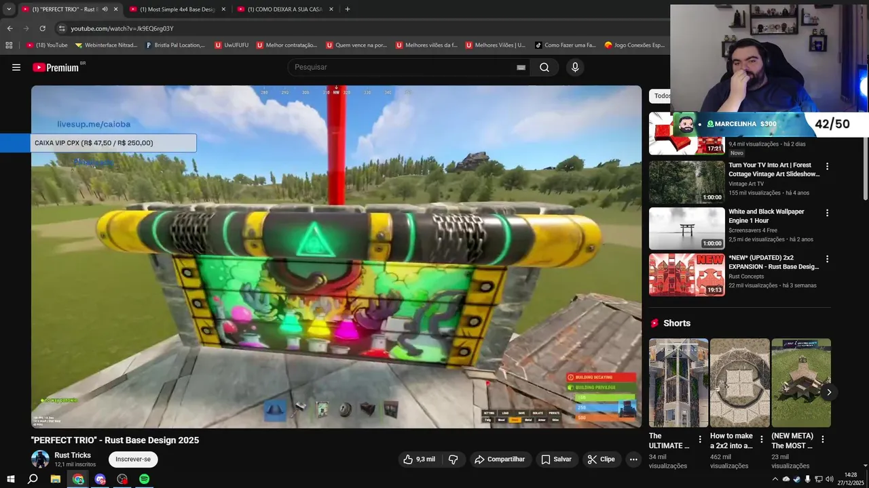This screenshot has width=869, height=488.
Task: Open options for "How to make a 2x2" Short
Action: tap(761, 439)
